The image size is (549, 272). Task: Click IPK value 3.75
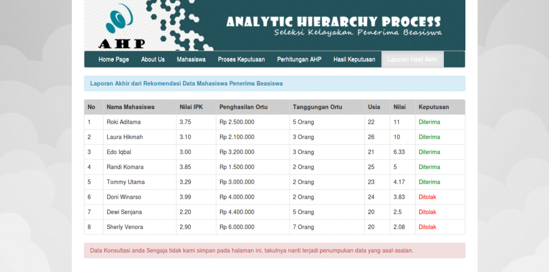click(x=185, y=122)
